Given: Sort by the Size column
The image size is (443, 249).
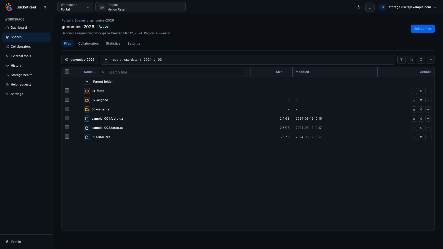Looking at the screenshot, I should tap(281, 72).
